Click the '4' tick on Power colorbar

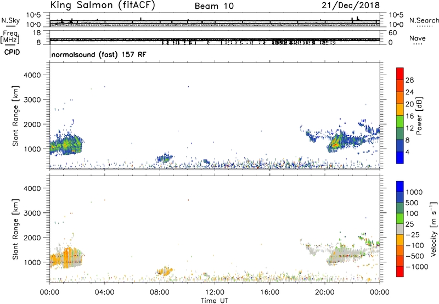[x=407, y=153]
